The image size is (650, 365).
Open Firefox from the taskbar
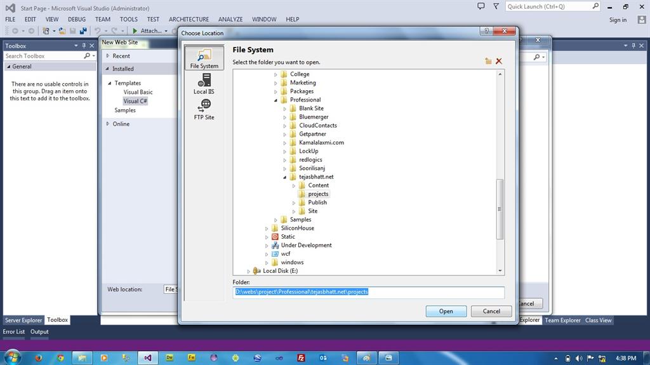pyautogui.click(x=39, y=358)
